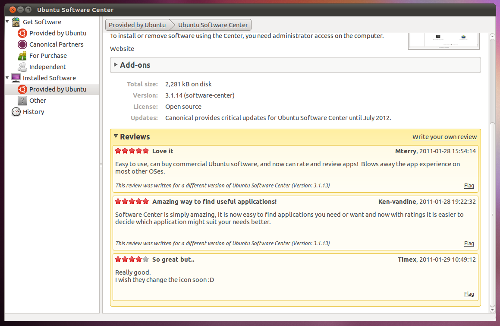Click Write your own review

(x=444, y=136)
